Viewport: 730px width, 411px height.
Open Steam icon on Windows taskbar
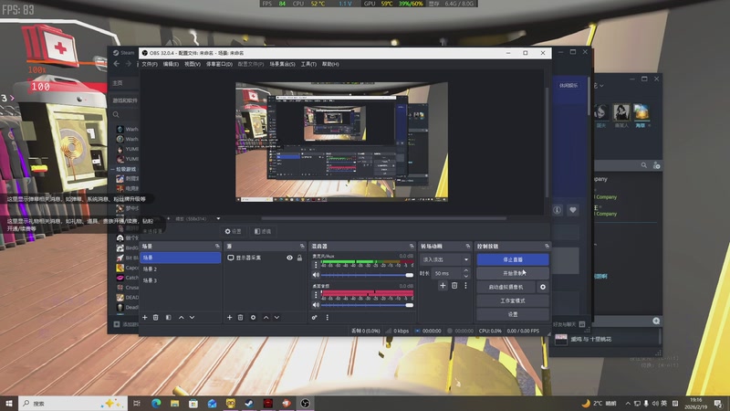pos(249,403)
